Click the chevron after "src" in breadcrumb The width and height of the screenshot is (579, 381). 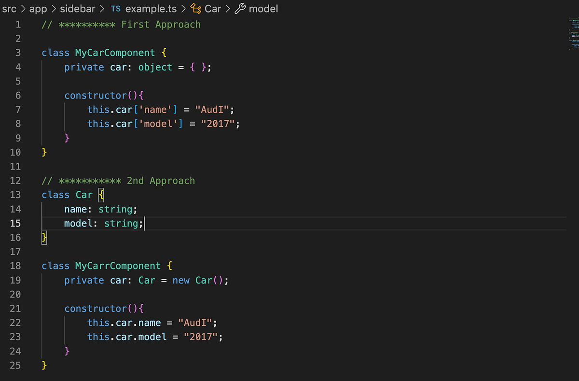click(23, 8)
